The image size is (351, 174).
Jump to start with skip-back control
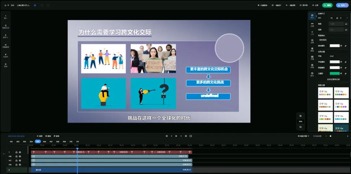(166, 136)
